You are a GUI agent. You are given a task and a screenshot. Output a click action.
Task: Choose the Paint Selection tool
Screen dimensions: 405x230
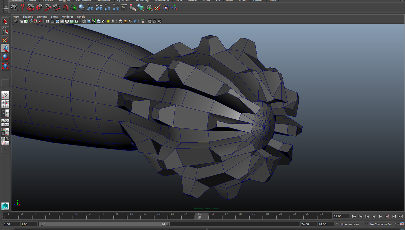[5, 39]
